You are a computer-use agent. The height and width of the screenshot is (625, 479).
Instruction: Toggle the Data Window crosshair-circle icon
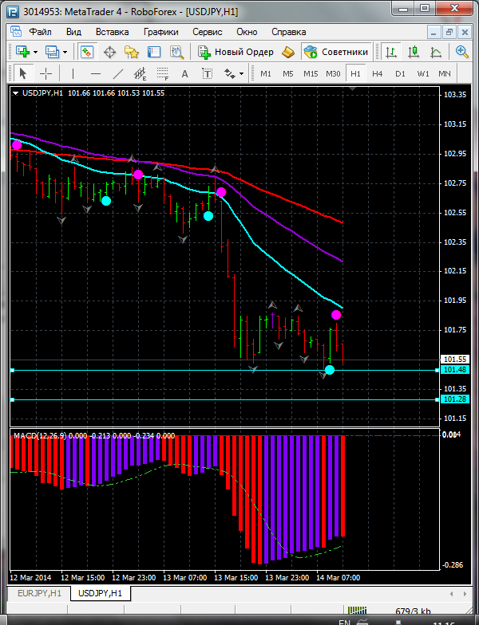click(x=110, y=53)
